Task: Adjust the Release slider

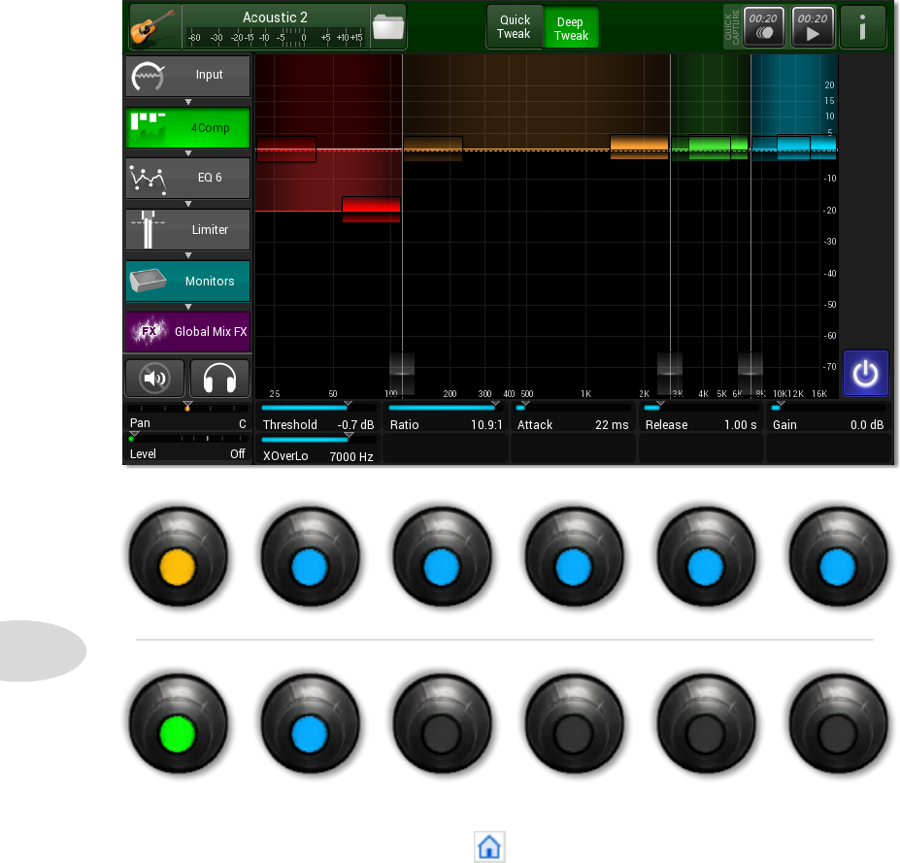Action: point(701,408)
